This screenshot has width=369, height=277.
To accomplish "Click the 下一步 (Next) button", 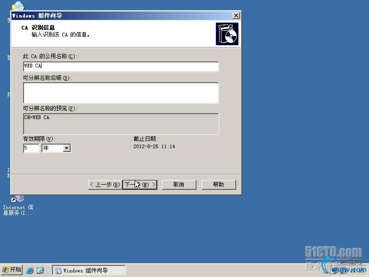I will coord(140,185).
